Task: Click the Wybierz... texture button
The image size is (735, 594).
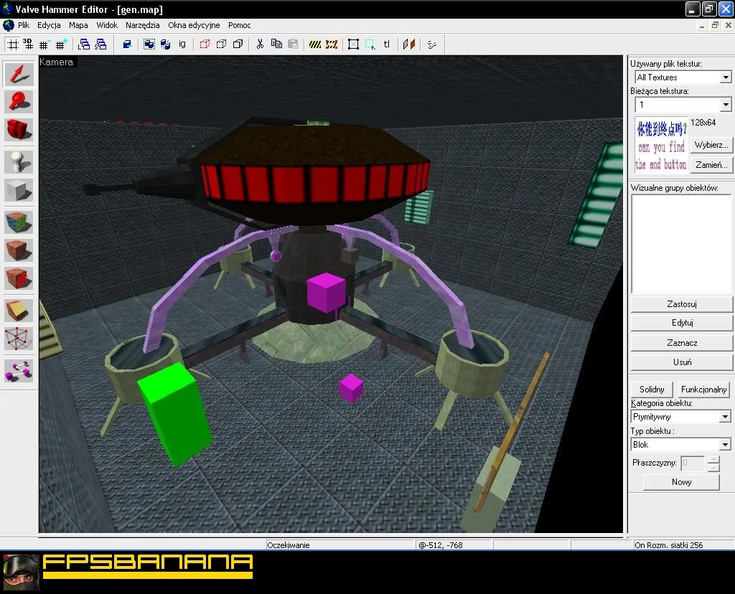Action: (711, 145)
